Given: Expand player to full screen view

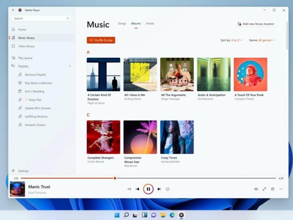Looking at the screenshot, I should tap(264, 189).
